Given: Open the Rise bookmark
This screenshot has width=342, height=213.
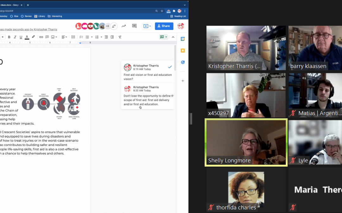Looking at the screenshot, I should pos(14,16).
